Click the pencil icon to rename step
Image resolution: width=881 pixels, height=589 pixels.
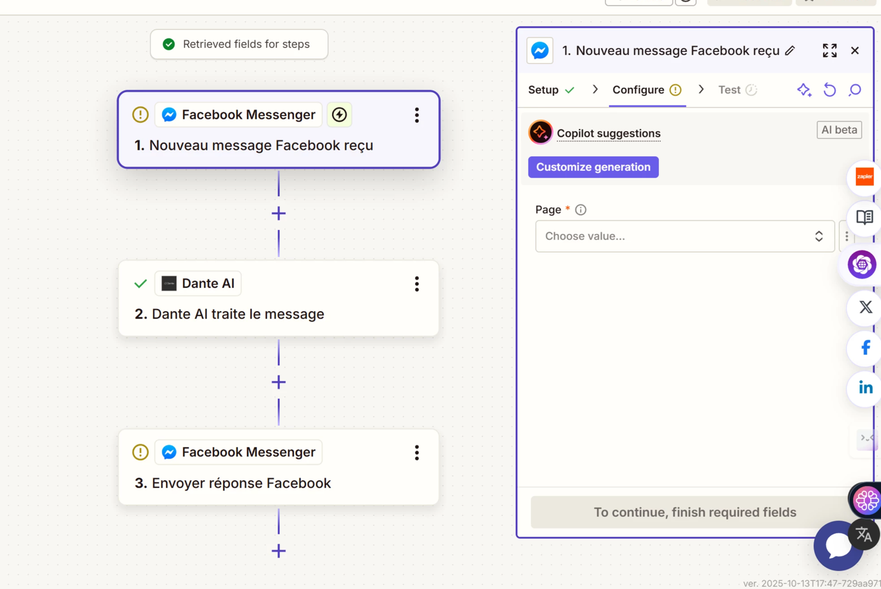pyautogui.click(x=790, y=51)
